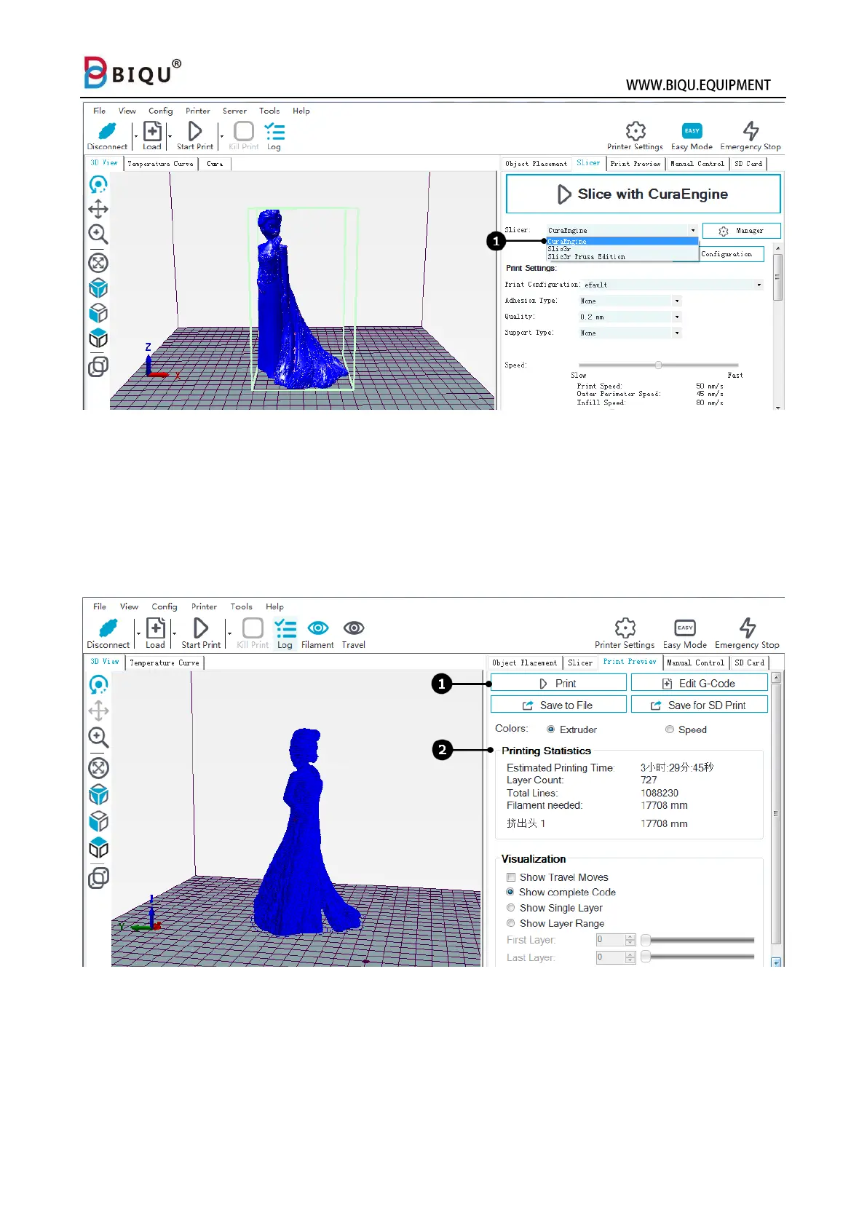Click the Slow-to-Fast Speed slider
The height and width of the screenshot is (1226, 867).
658,365
